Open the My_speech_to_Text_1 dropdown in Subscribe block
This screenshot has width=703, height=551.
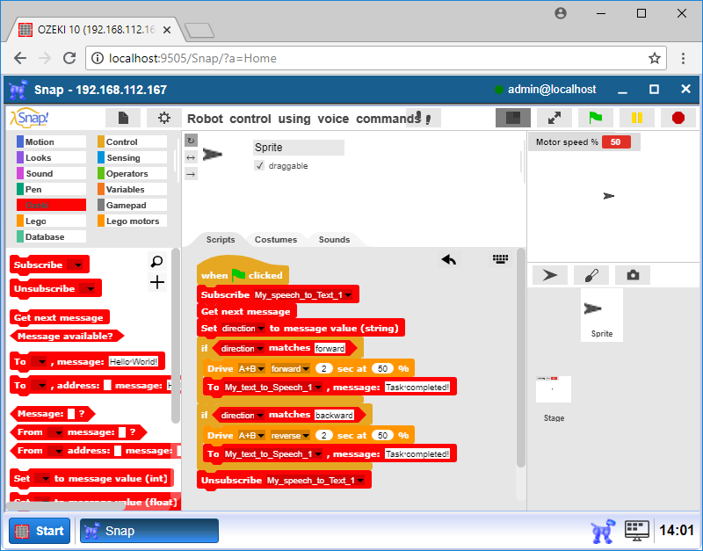[303, 295]
